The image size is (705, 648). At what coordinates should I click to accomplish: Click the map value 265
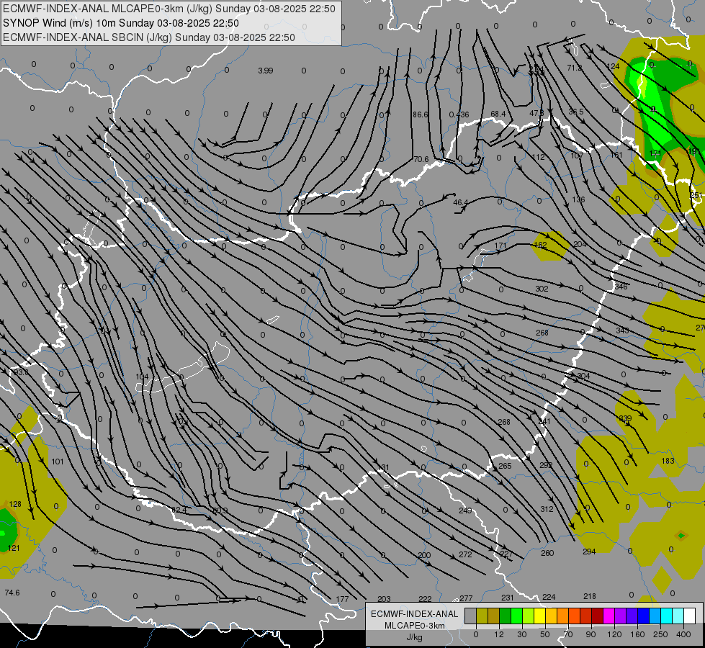pos(505,466)
